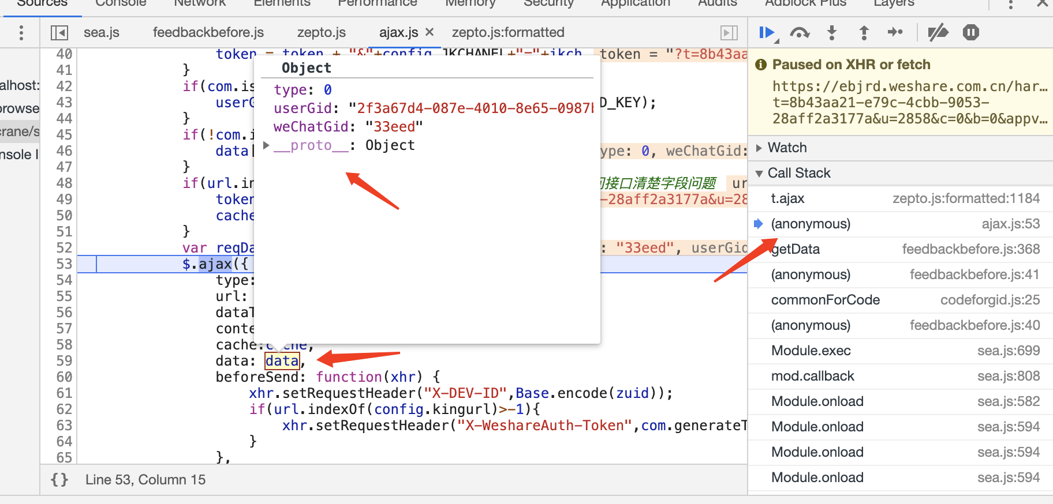Viewport: 1053px width, 504px height.
Task: Switch to the Network panel
Action: pos(200,3)
